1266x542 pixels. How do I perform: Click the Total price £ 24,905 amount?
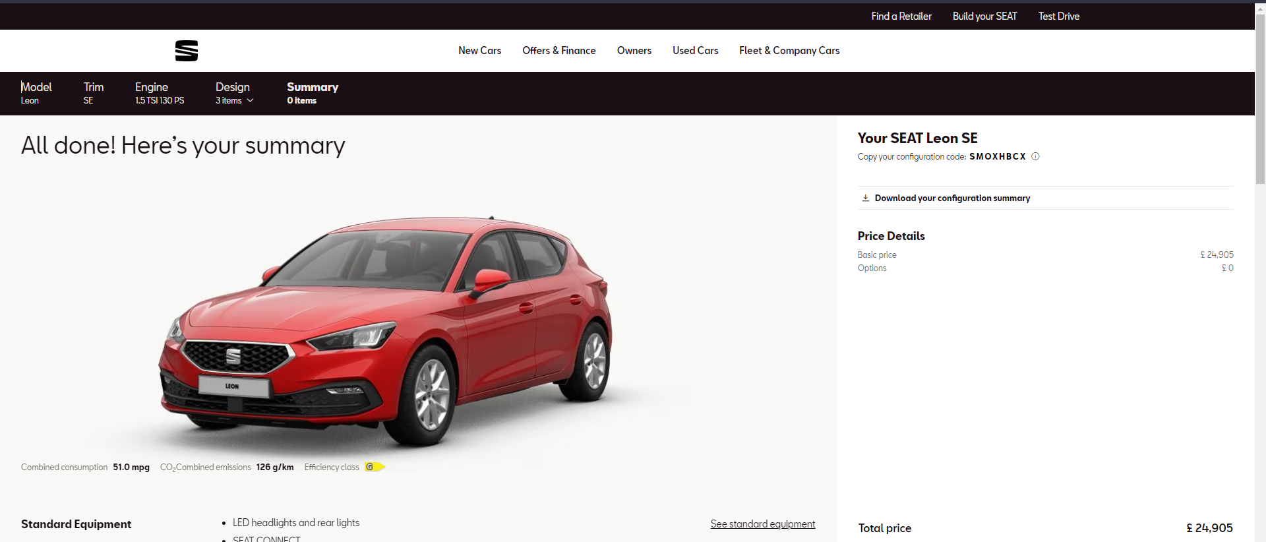(1209, 528)
